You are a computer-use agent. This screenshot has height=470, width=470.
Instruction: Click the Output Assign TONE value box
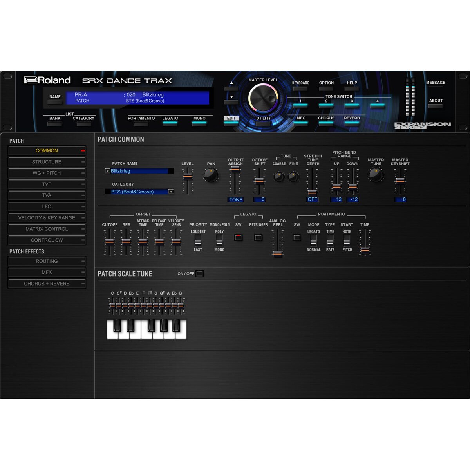pyautogui.click(x=235, y=199)
